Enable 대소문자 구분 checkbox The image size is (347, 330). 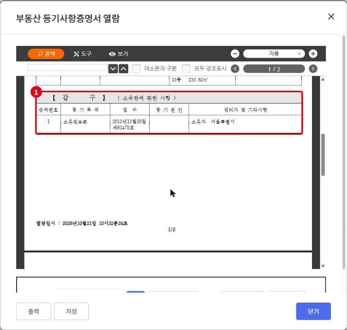point(136,69)
